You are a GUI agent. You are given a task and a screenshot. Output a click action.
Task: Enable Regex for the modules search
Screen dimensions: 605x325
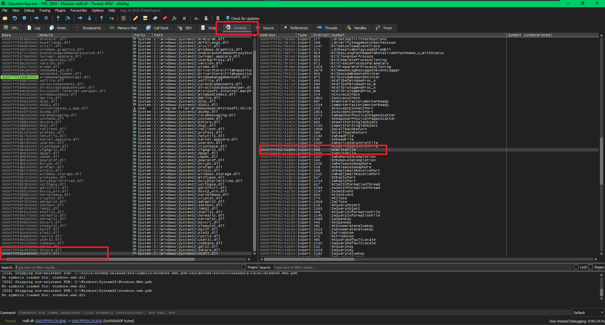244,267
